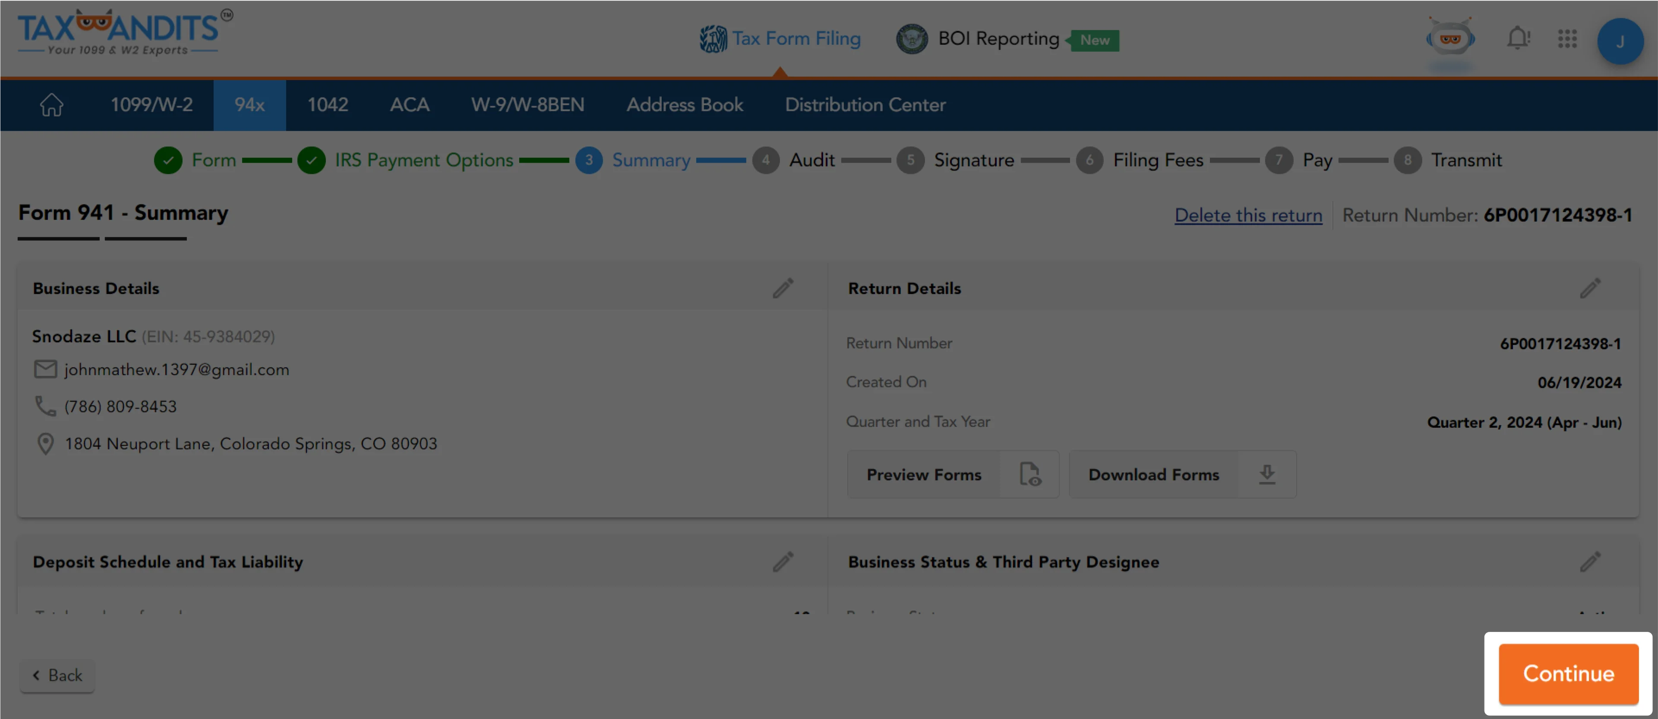Click the Download Forms arrow icon
The height and width of the screenshot is (719, 1658).
pyautogui.click(x=1266, y=474)
